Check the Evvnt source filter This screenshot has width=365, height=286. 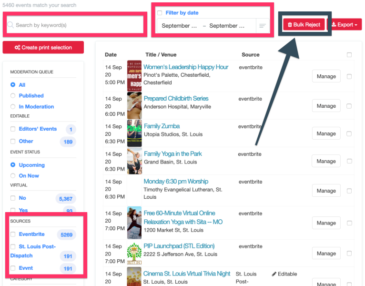13,268
